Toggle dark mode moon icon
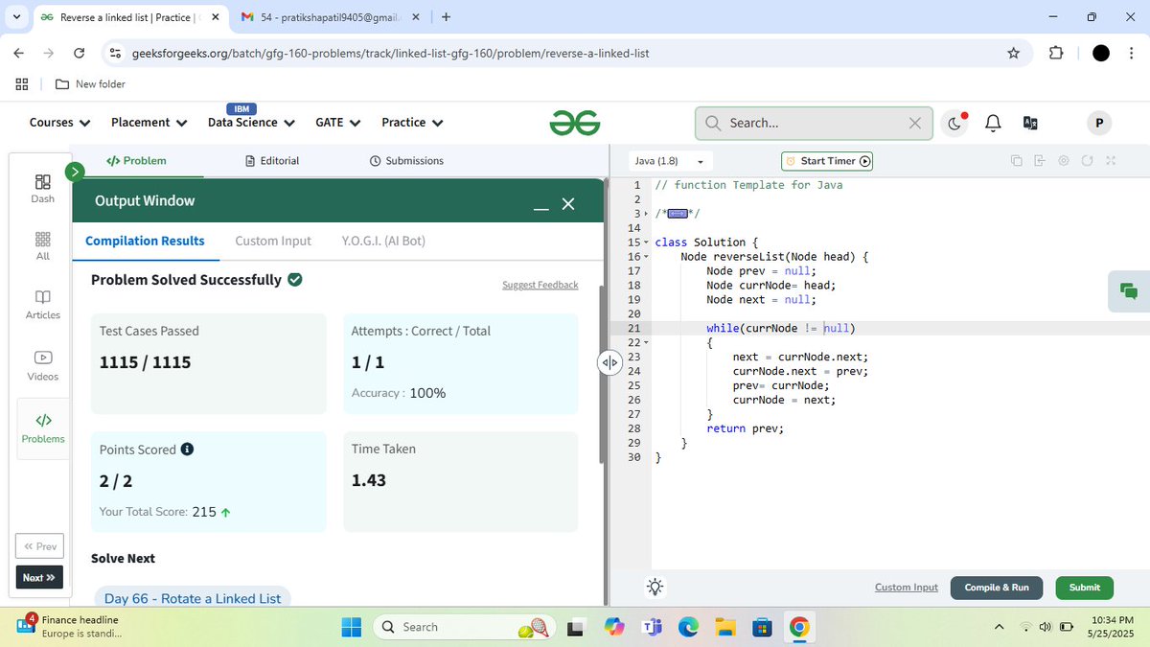The image size is (1150, 647). (x=954, y=123)
